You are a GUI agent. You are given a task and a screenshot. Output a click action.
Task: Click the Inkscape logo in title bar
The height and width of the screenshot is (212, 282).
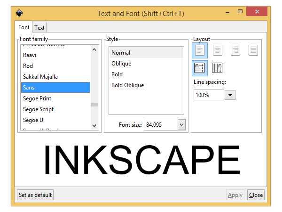pyautogui.click(x=19, y=13)
